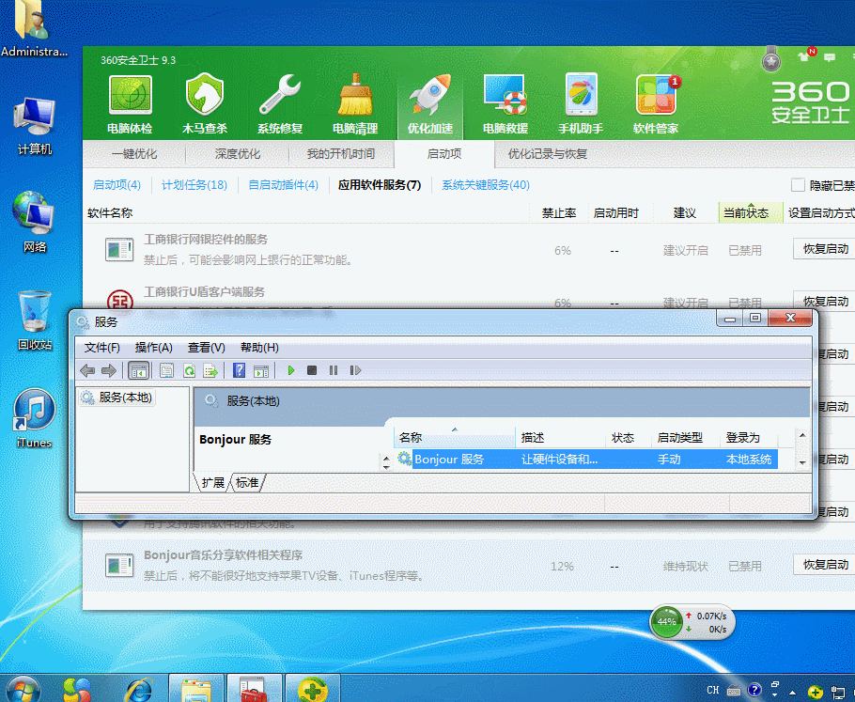Sort the 360 list by 禁止率 column
Image resolution: width=855 pixels, height=702 pixels.
pyautogui.click(x=559, y=212)
